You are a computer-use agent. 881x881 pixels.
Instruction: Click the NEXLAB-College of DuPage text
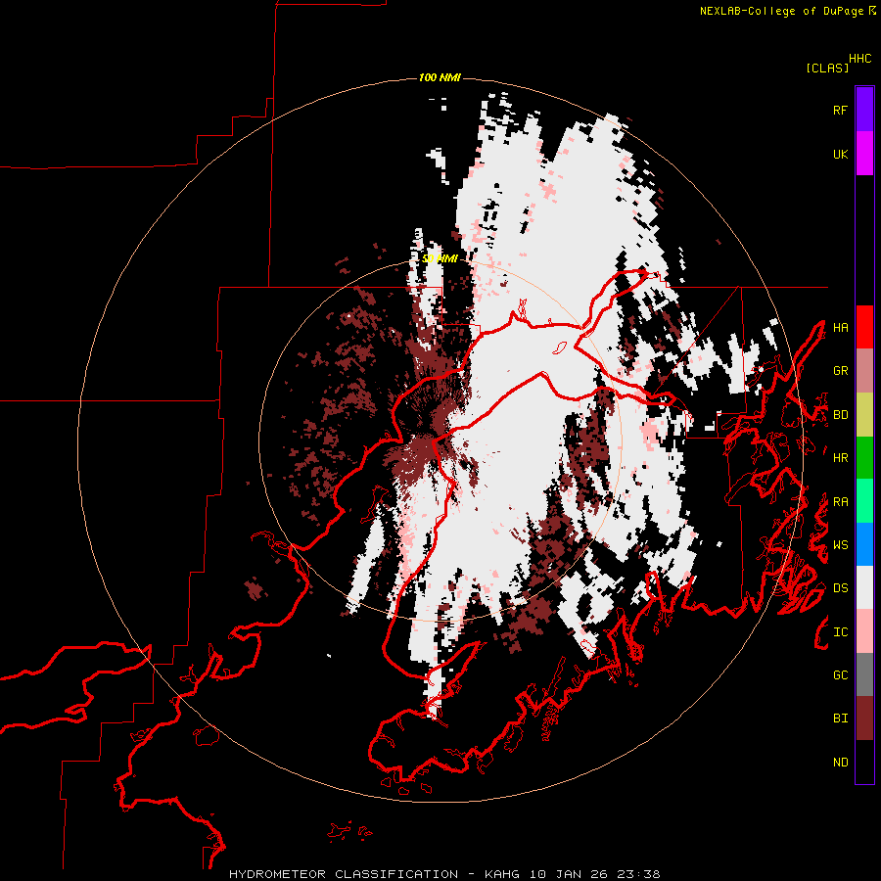pyautogui.click(x=781, y=11)
